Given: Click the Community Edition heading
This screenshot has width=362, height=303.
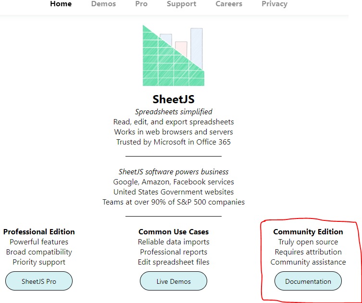Looking at the screenshot, I should [308, 231].
